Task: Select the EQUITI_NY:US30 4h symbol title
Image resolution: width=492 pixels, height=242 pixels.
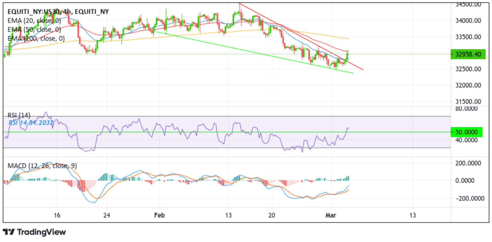Action: [58, 12]
